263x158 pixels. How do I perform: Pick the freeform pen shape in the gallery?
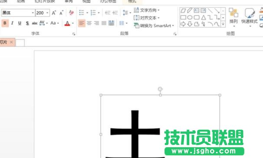click(x=190, y=10)
